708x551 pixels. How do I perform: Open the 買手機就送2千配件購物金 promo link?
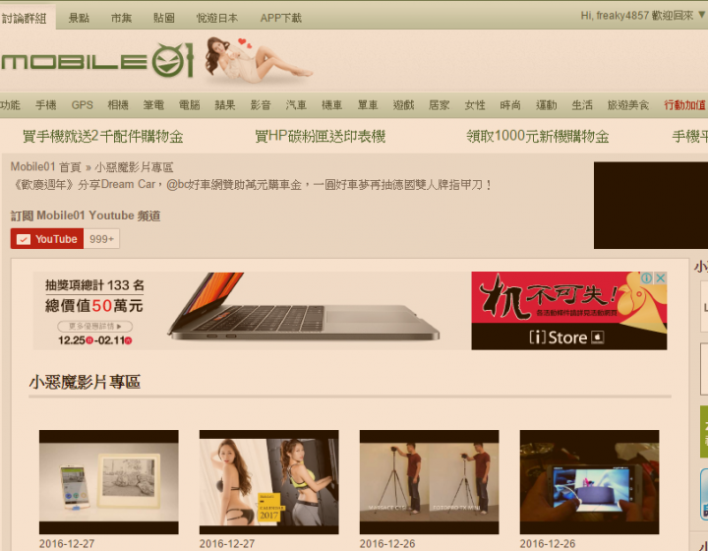[103, 136]
